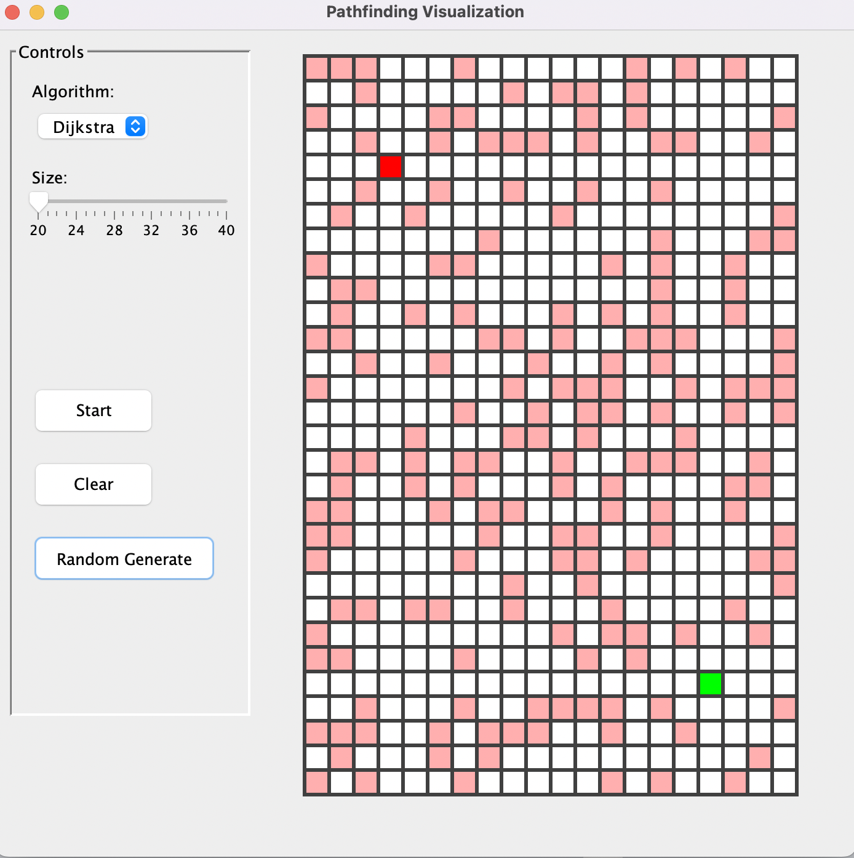This screenshot has width=854, height=858.
Task: Select the green target cell in the grid
Action: pos(711,684)
